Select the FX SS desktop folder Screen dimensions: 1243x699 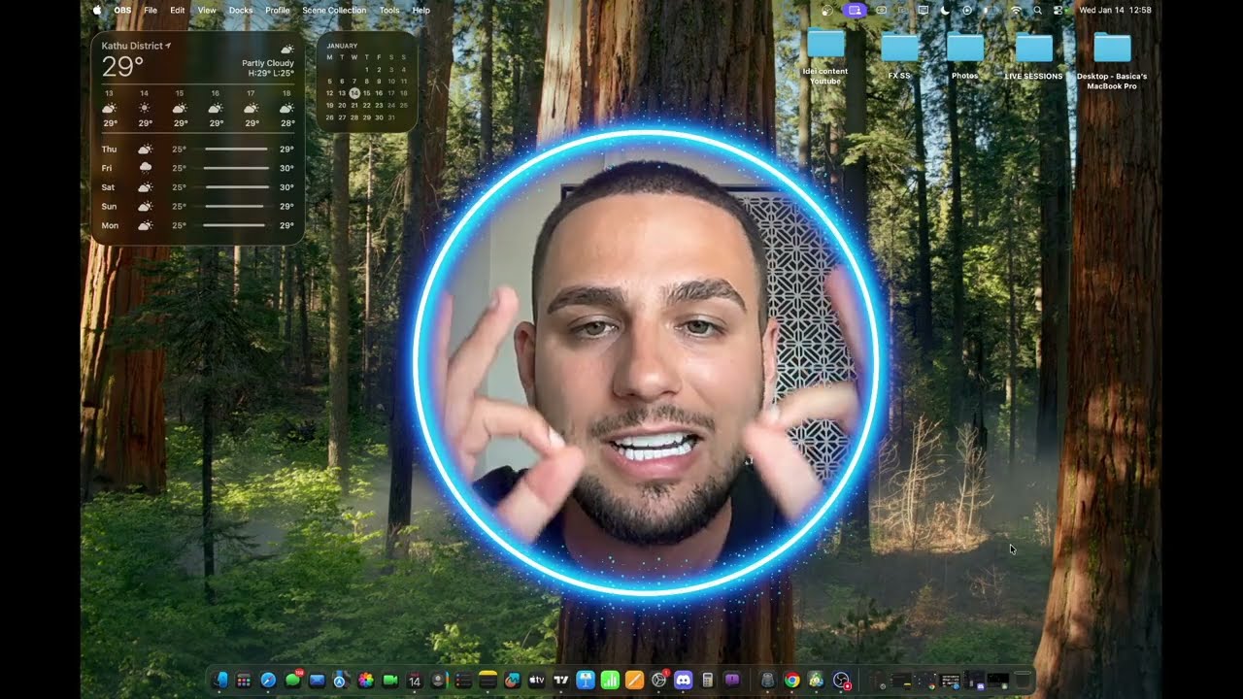pyautogui.click(x=899, y=56)
